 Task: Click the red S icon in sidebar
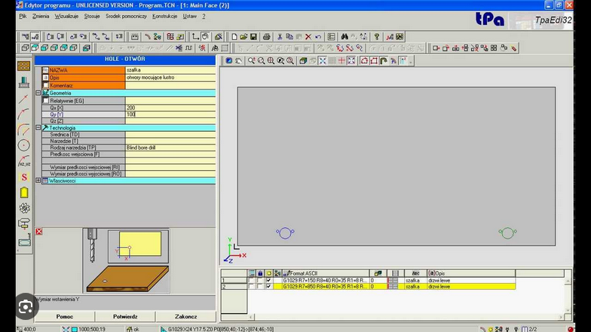(24, 177)
